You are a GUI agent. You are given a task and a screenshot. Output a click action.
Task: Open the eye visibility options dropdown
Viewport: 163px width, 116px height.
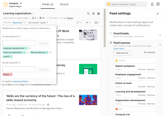[x=88, y=23]
